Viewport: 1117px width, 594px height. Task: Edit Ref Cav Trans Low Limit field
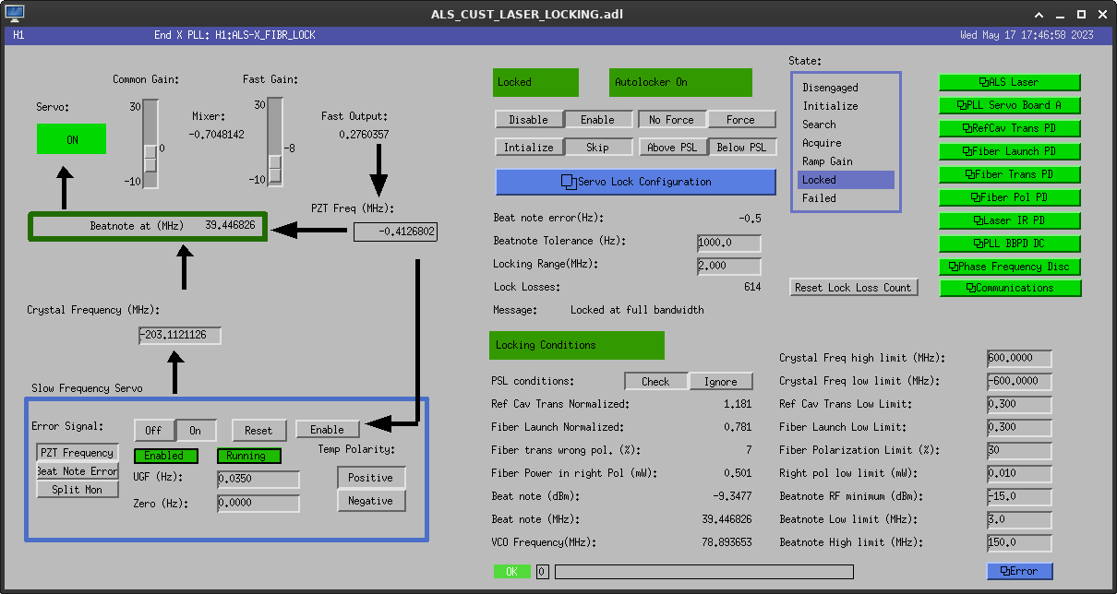click(x=1019, y=404)
